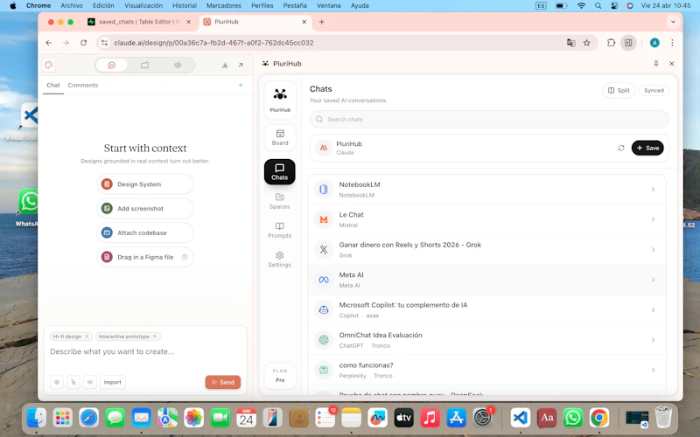Expand the Grok chat row chevron

(x=653, y=250)
